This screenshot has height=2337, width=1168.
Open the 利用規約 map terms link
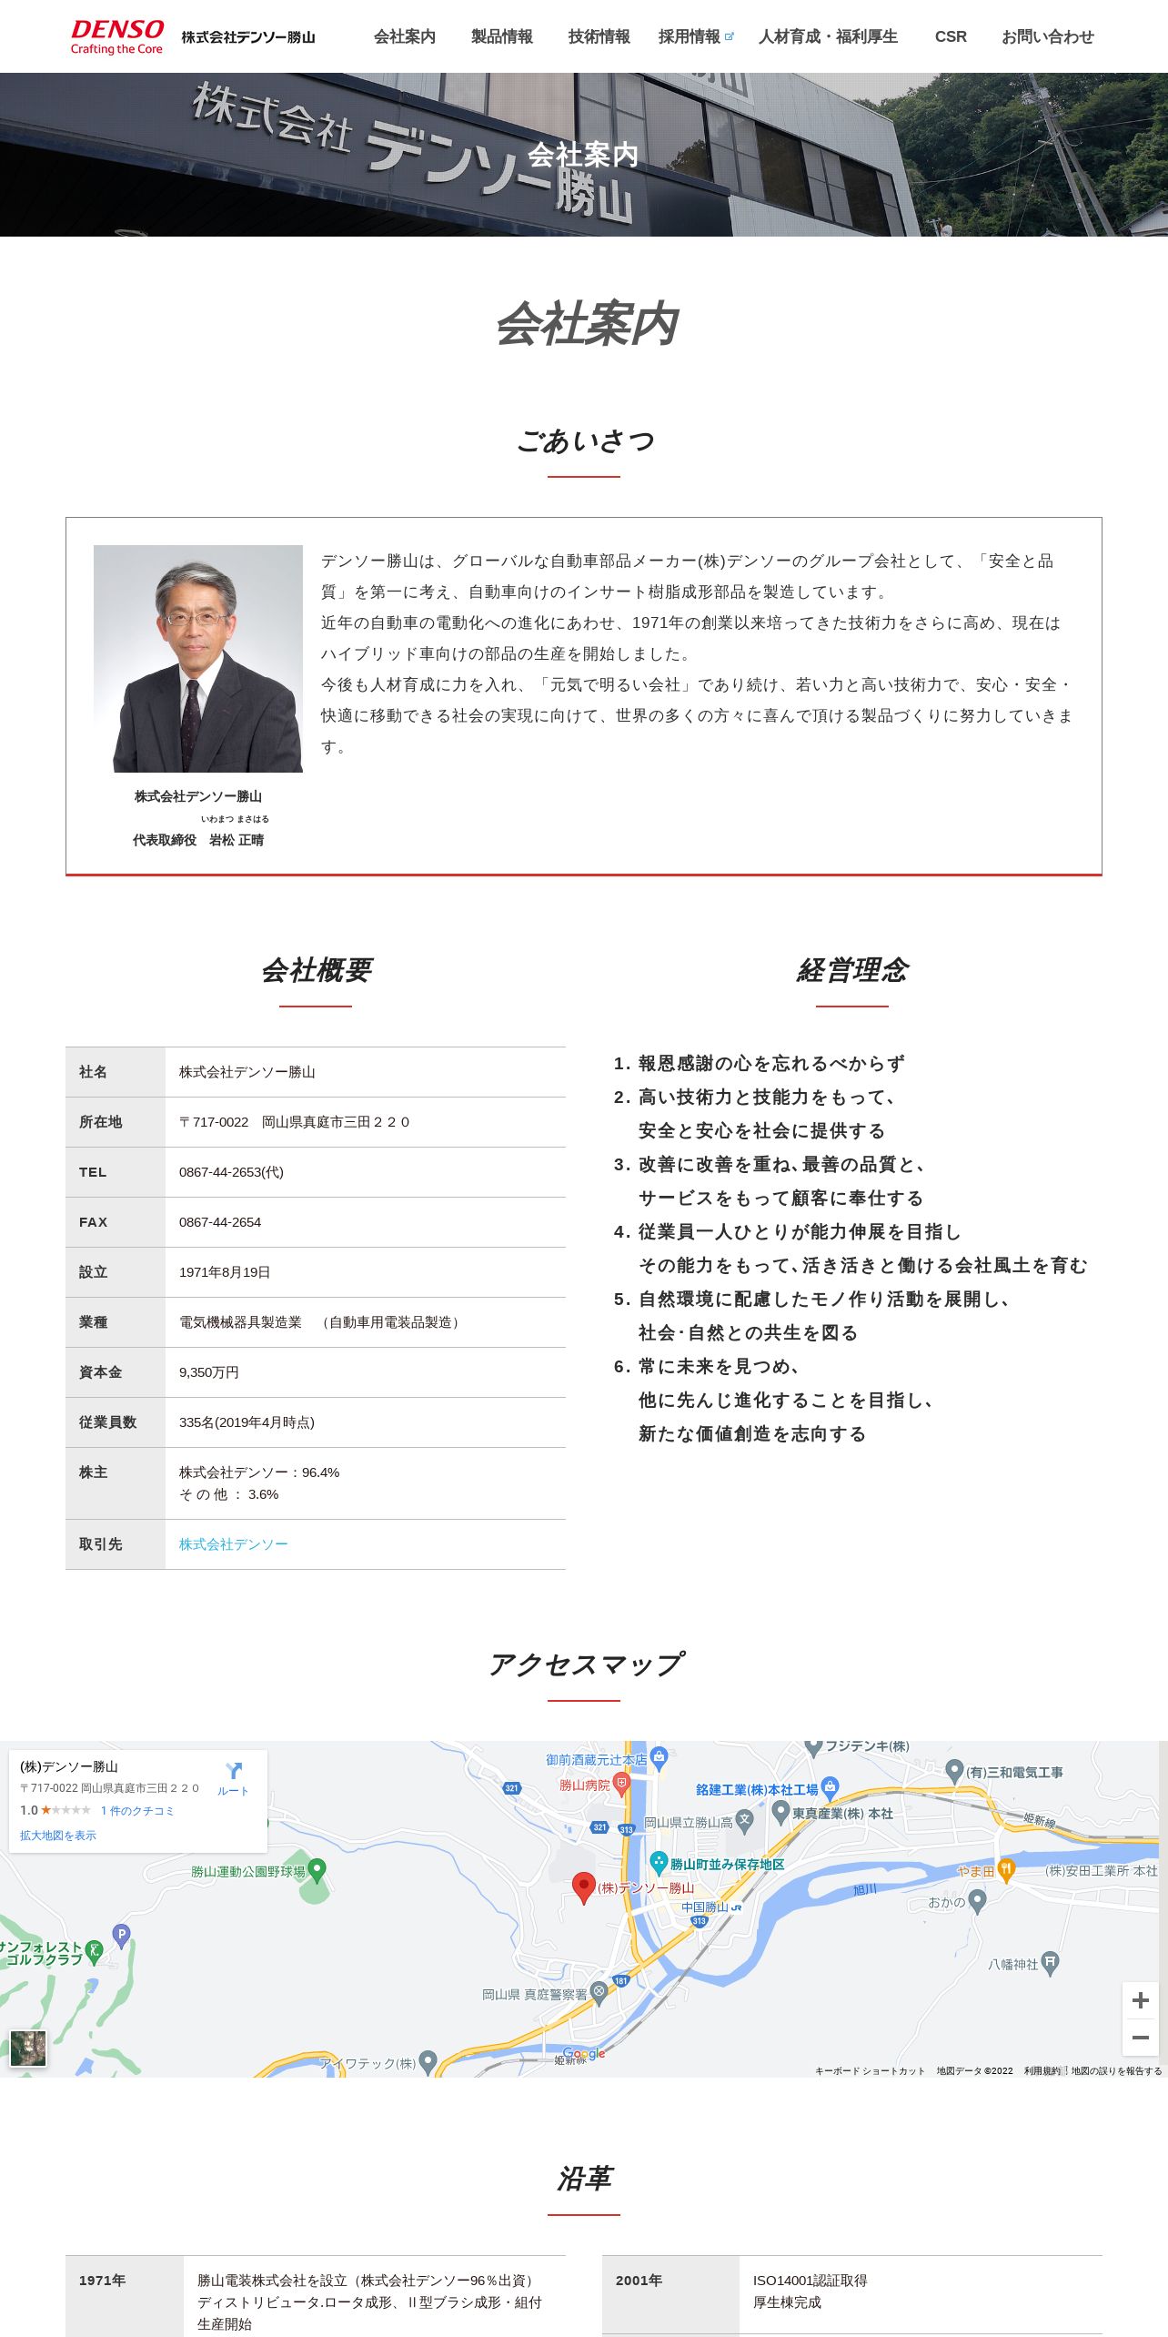(1042, 2070)
